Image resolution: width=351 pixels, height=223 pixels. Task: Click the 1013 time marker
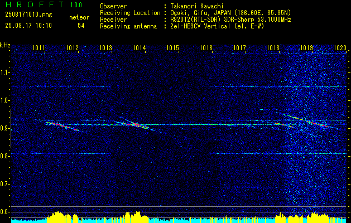[106, 47]
